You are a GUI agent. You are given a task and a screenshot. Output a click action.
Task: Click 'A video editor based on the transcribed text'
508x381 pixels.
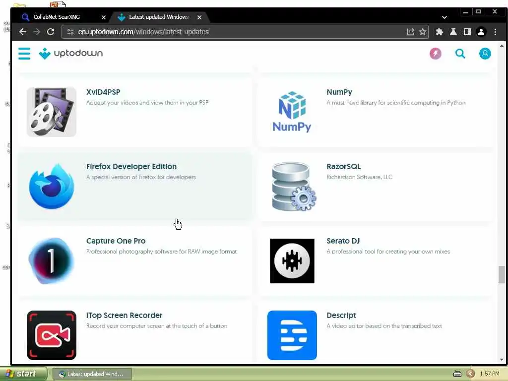[384, 326]
